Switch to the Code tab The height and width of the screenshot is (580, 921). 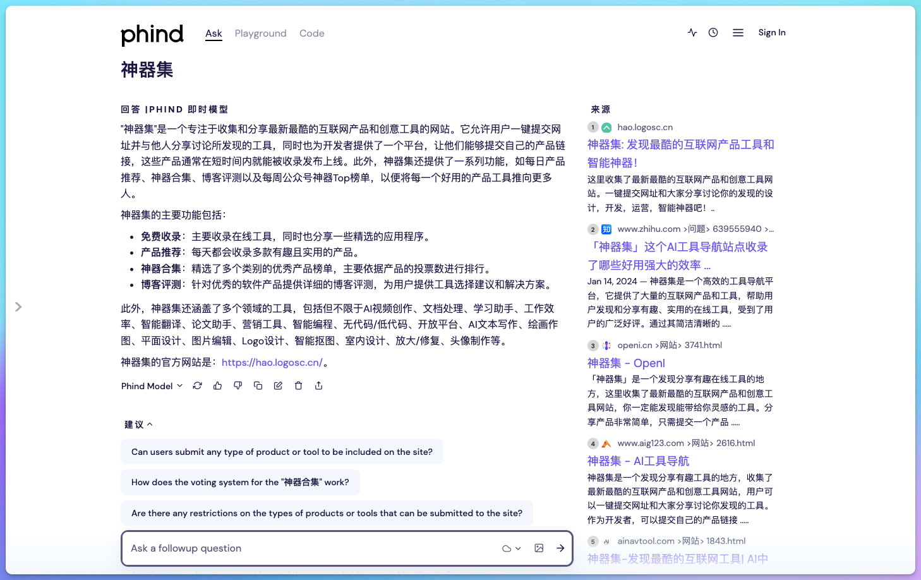click(x=311, y=33)
